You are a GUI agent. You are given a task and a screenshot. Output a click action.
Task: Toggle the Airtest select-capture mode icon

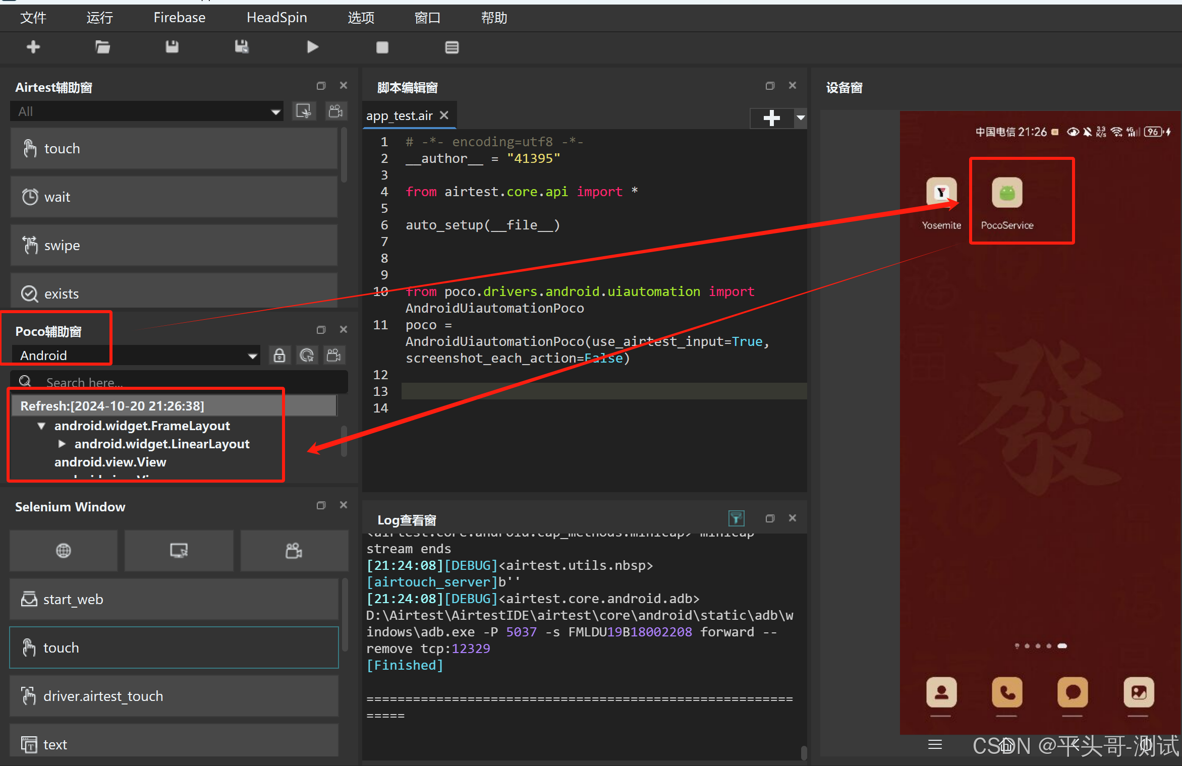pos(304,111)
